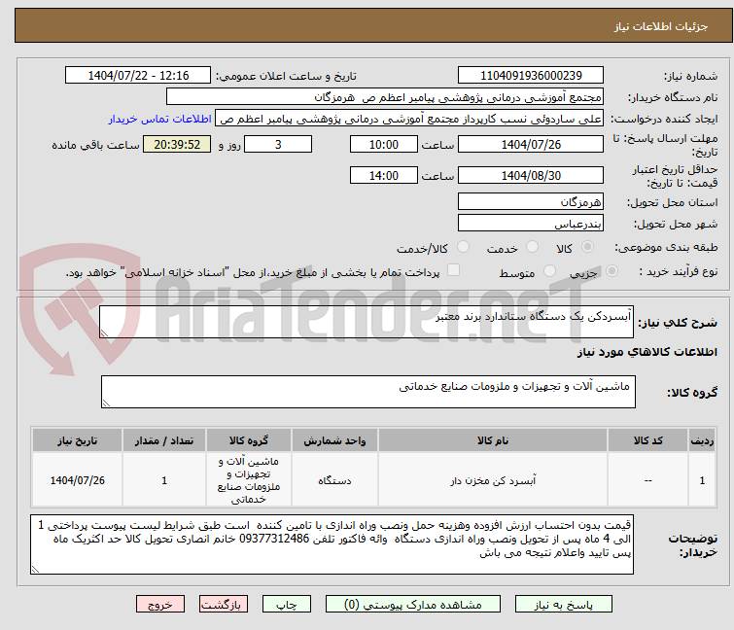Viewport: 734px width, 630px height.
Task: Click the نام کالا column header
Action: pyautogui.click(x=493, y=440)
